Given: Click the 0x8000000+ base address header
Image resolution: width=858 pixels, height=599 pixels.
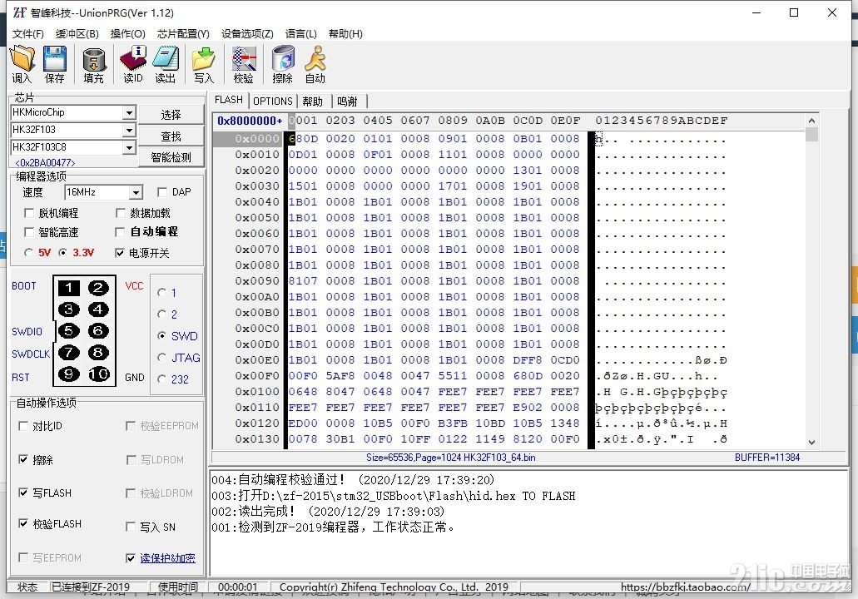Looking at the screenshot, I should click(250, 121).
